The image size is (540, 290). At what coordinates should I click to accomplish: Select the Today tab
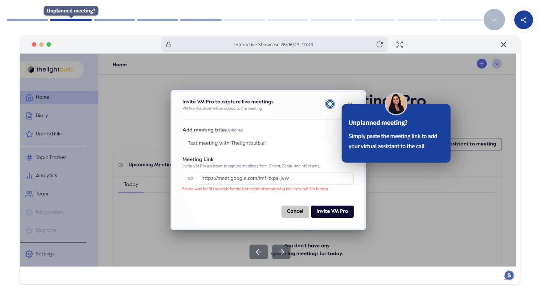click(x=131, y=185)
